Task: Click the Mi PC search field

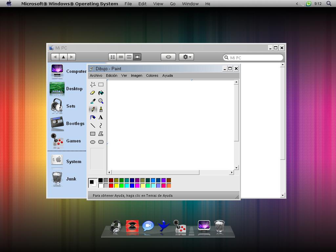Action: coord(253,57)
